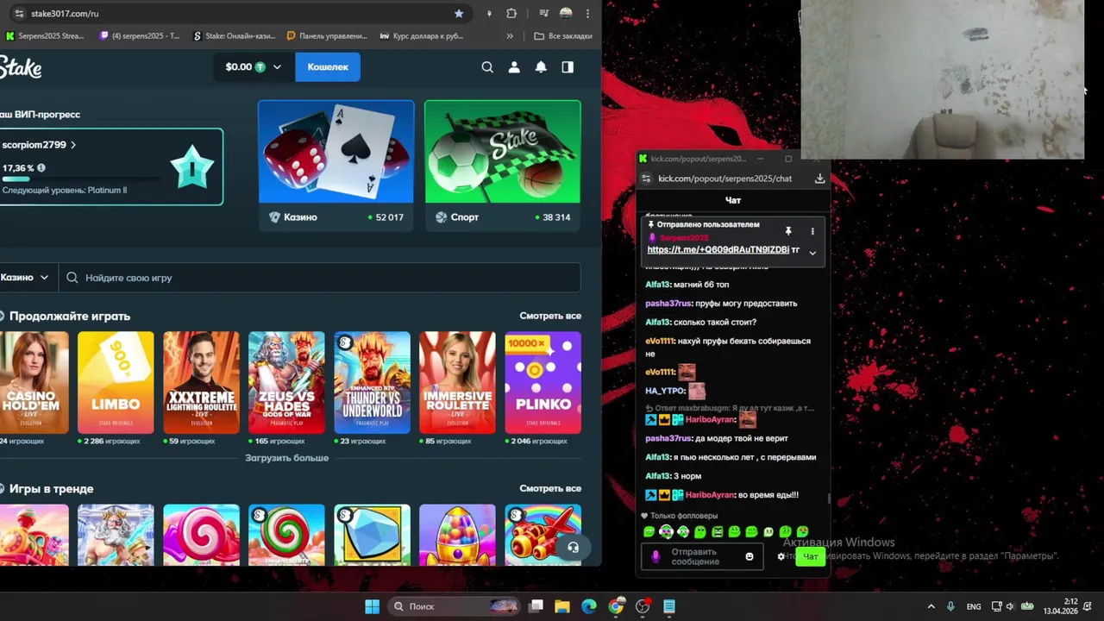Open Stake: Онлайн-кази bookmark
Viewport: 1104px width, 621px height.
pos(235,36)
